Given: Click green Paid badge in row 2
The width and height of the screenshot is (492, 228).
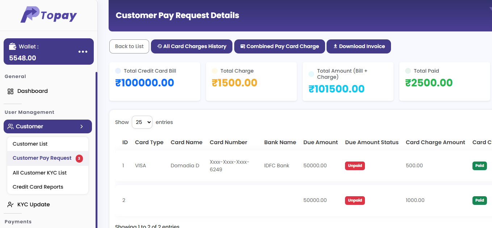Looking at the screenshot, I should (x=479, y=200).
